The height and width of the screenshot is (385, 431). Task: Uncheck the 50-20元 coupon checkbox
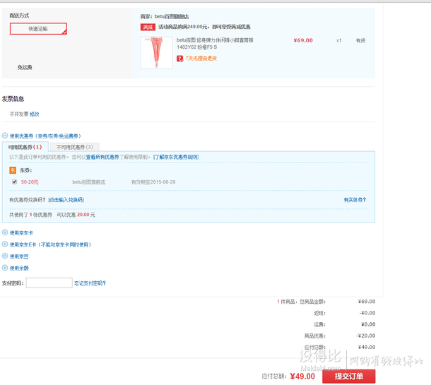point(14,182)
